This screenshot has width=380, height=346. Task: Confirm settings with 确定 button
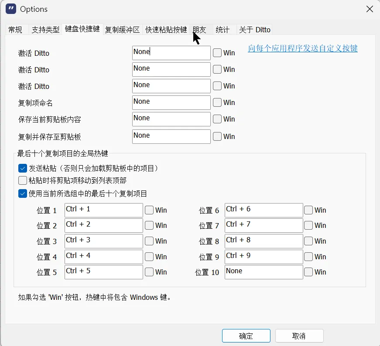click(246, 336)
